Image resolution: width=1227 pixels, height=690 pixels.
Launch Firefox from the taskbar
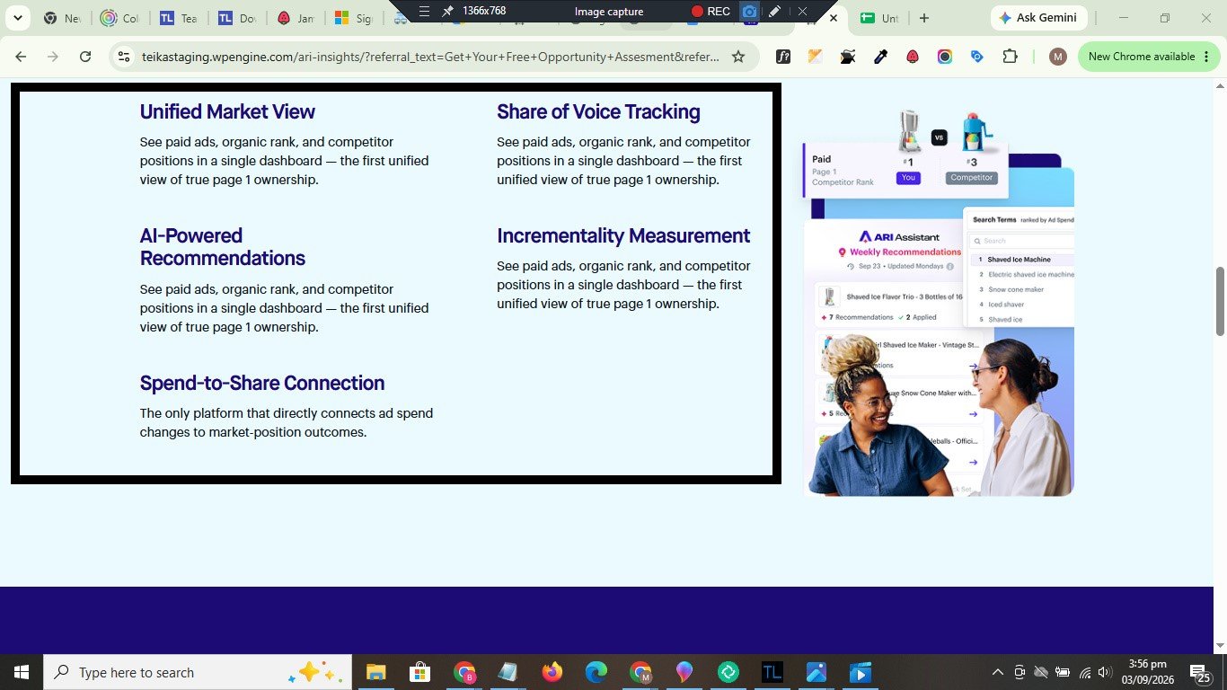tap(552, 672)
